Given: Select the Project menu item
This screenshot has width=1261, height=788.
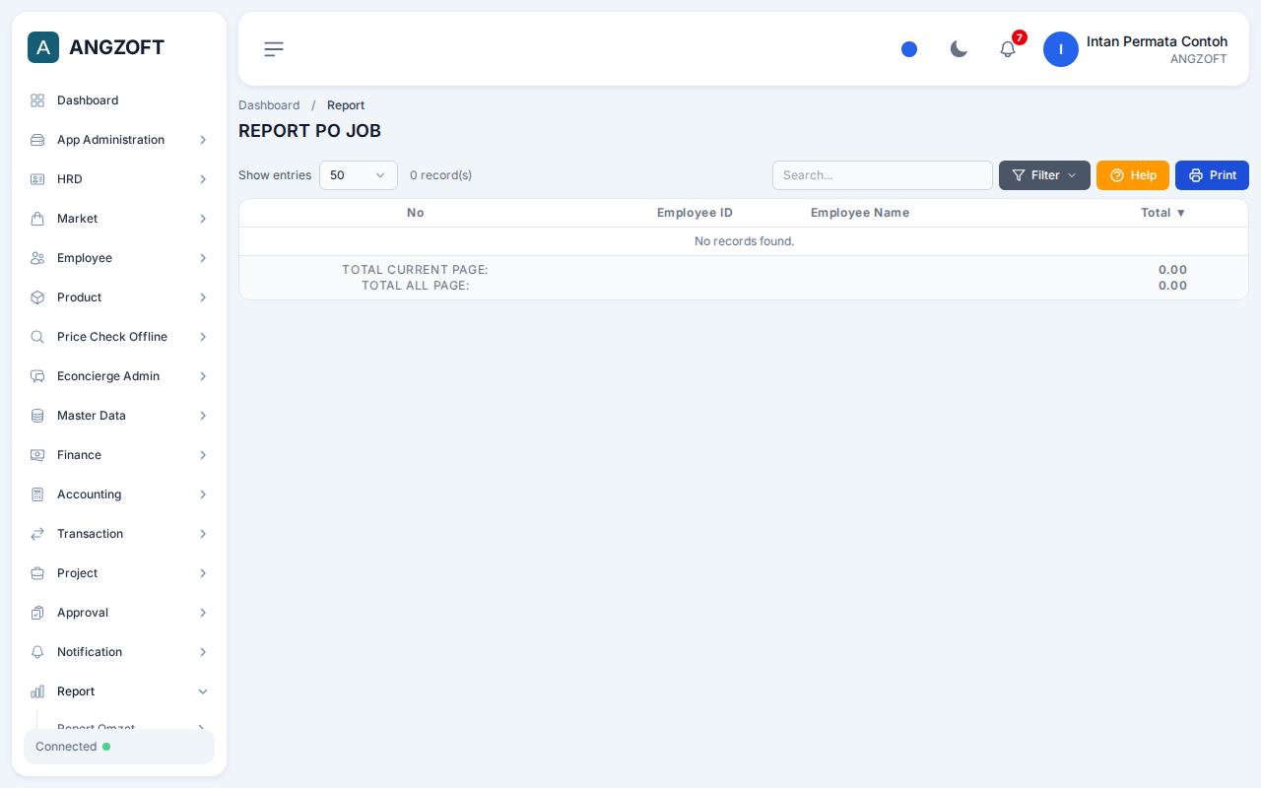Looking at the screenshot, I should click(119, 573).
